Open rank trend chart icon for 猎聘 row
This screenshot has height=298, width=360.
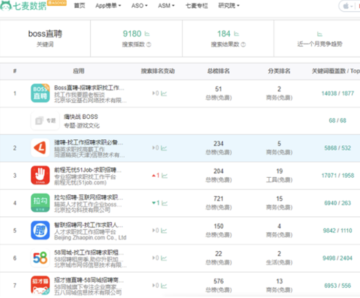164,148
